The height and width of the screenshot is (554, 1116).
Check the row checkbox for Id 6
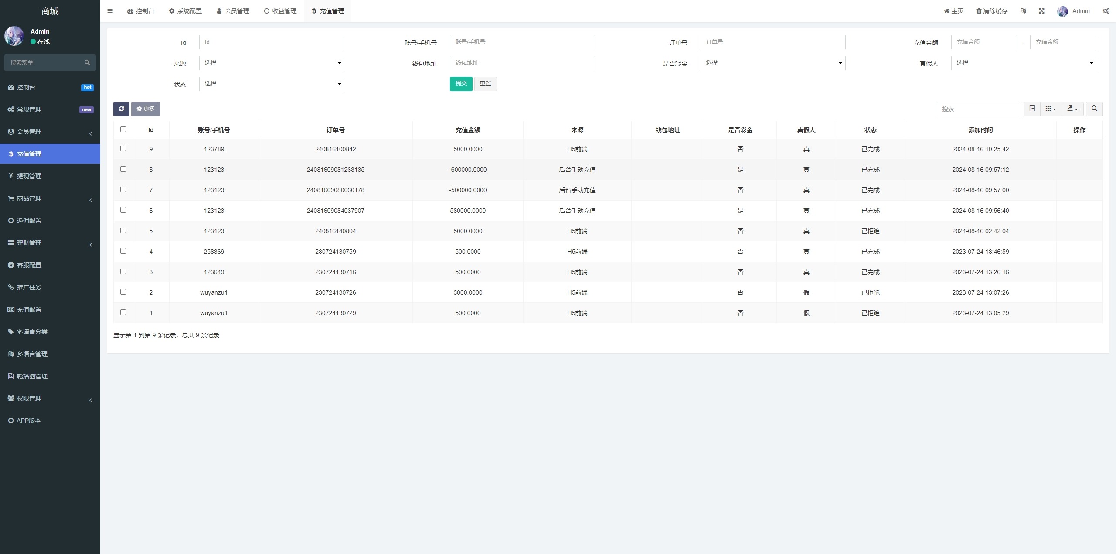[123, 210]
